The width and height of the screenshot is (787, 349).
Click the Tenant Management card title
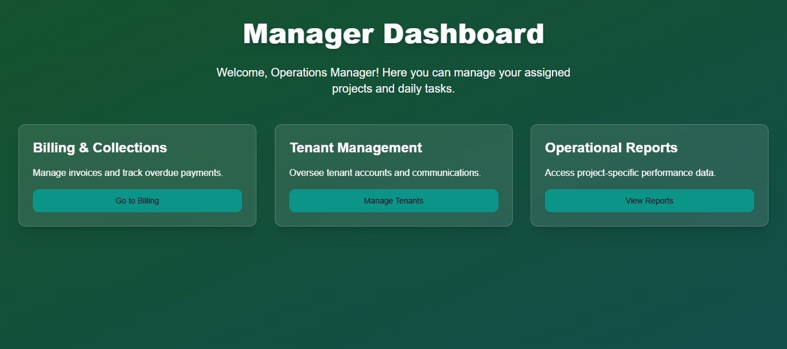(x=355, y=148)
